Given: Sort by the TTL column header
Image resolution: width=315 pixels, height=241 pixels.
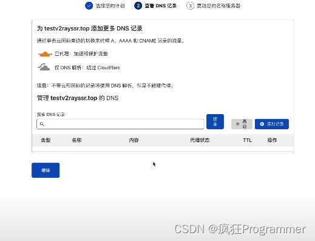Looking at the screenshot, I should coord(248,140).
